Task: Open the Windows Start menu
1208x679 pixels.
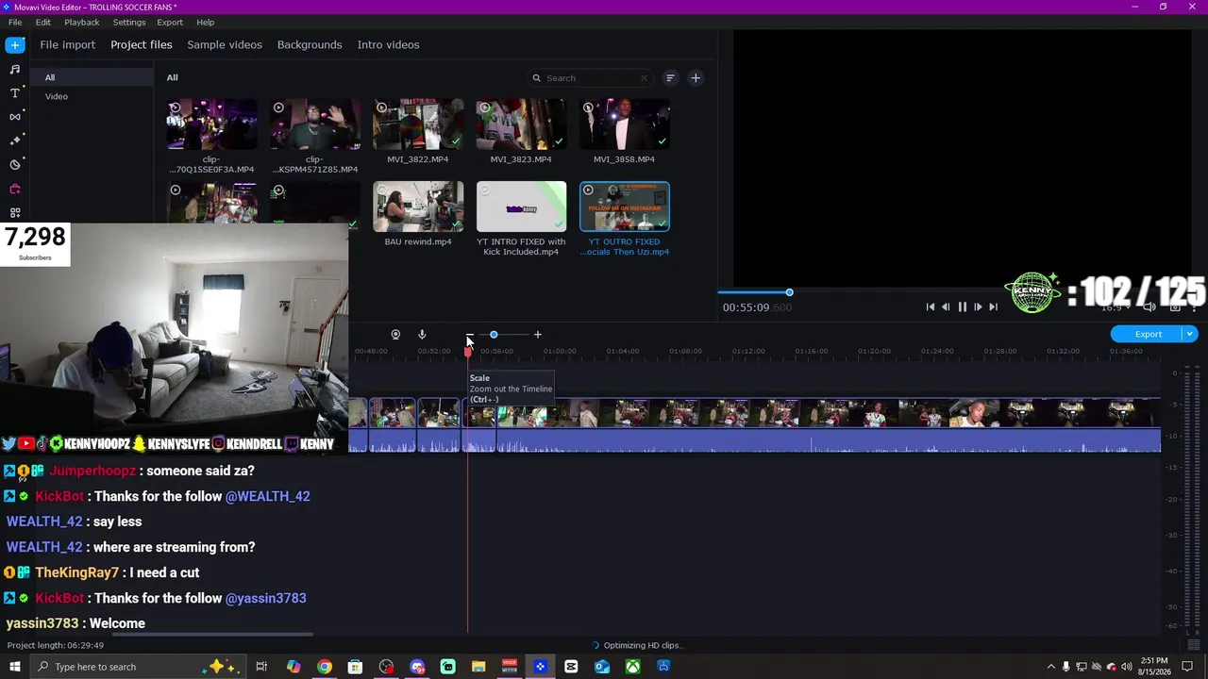Action: click(x=15, y=667)
